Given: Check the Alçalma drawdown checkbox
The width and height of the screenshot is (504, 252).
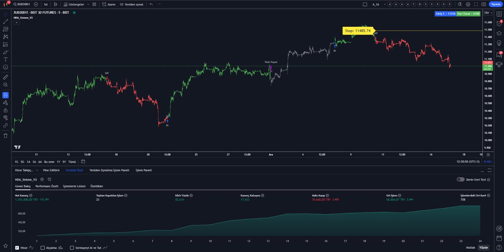Looking at the screenshot, I should click(x=43, y=248).
